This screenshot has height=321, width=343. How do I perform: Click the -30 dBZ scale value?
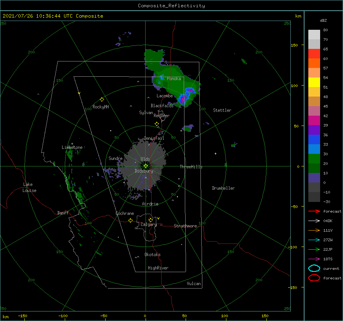(x=327, y=202)
